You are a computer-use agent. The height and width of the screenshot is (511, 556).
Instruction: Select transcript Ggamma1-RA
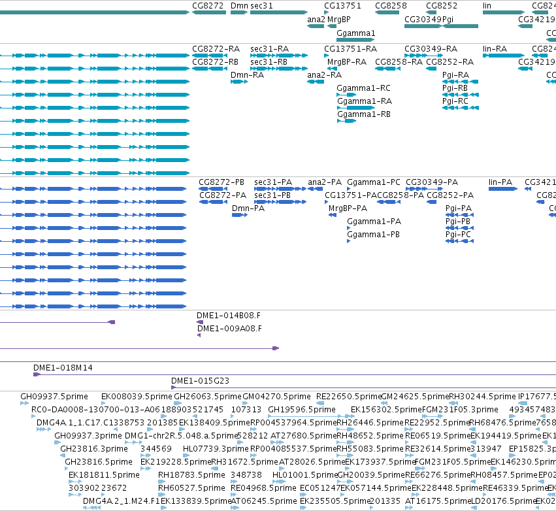pyautogui.click(x=365, y=101)
